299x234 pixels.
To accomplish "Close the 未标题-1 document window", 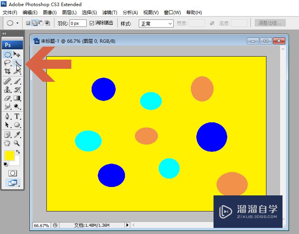I will (x=279, y=41).
